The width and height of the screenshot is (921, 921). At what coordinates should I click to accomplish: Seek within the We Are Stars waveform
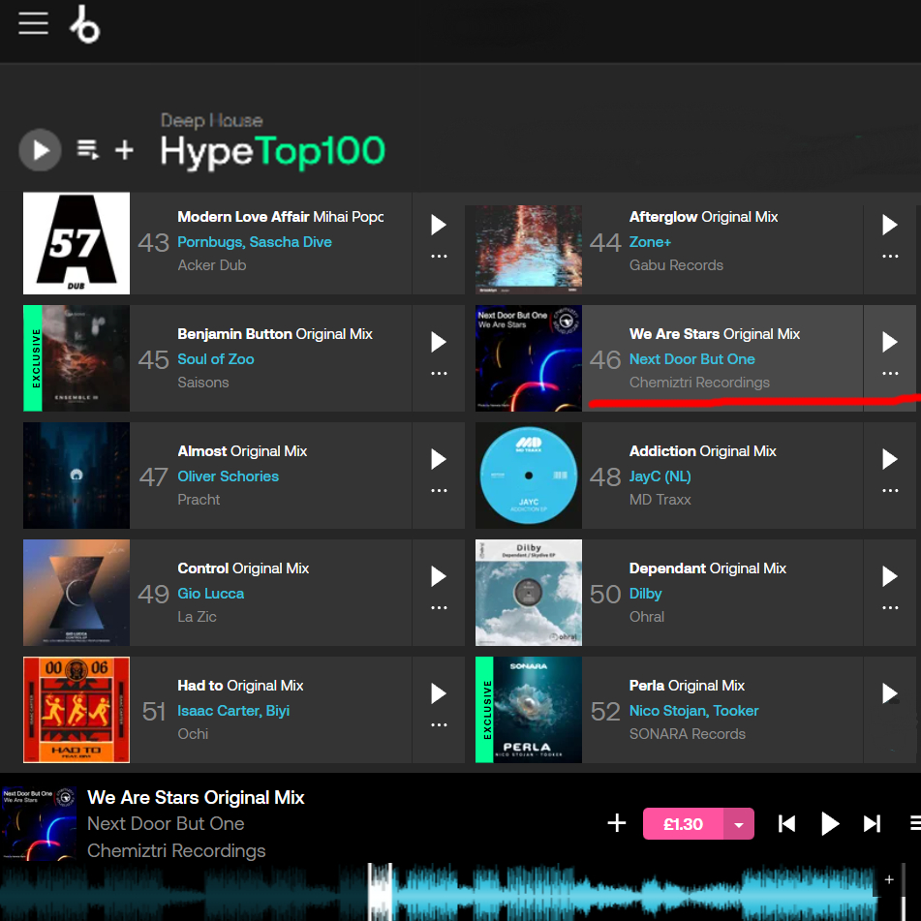point(440,892)
